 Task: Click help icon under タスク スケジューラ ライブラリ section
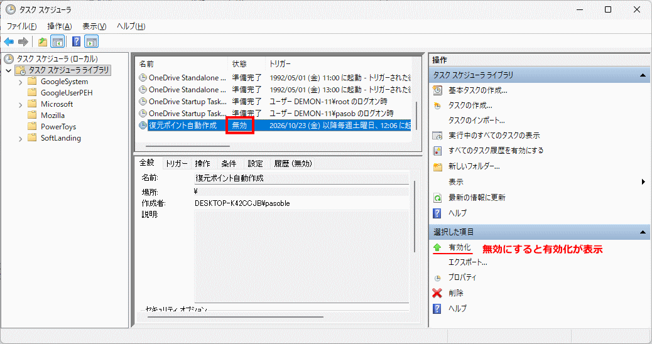[437, 213]
